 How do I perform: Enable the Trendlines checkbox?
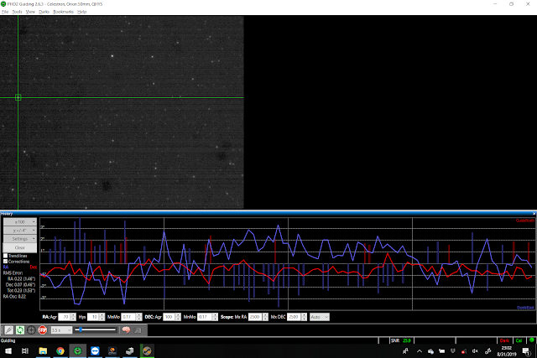(x=6, y=256)
